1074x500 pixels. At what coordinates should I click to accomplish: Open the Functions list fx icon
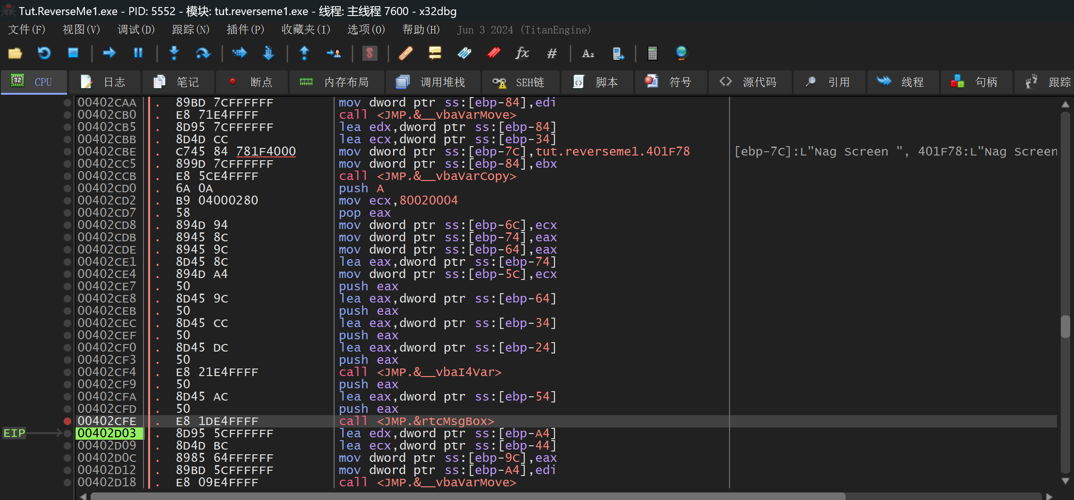click(x=522, y=53)
